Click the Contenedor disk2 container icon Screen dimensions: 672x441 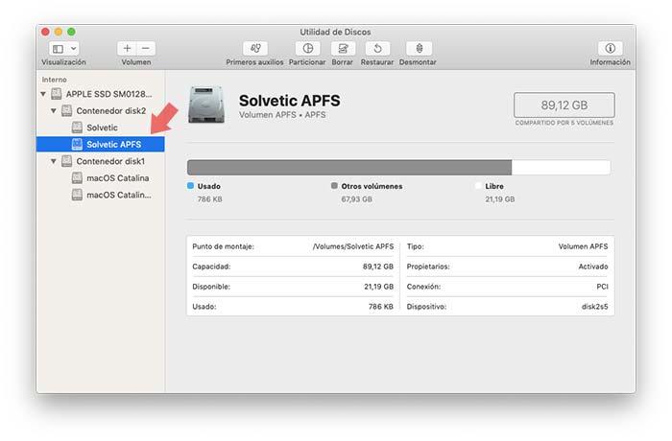pyautogui.click(x=66, y=111)
